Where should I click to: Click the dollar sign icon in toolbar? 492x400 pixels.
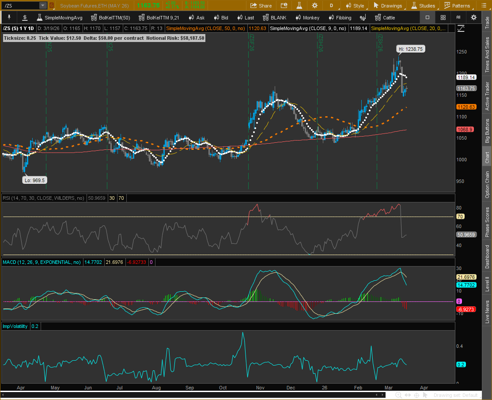click(x=25, y=18)
